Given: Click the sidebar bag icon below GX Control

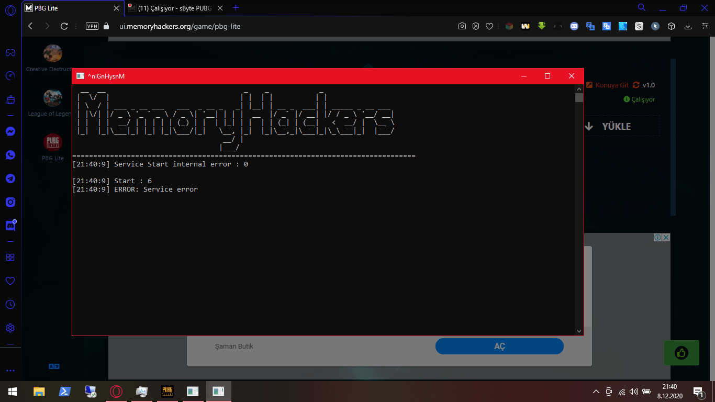Looking at the screenshot, I should (10, 99).
